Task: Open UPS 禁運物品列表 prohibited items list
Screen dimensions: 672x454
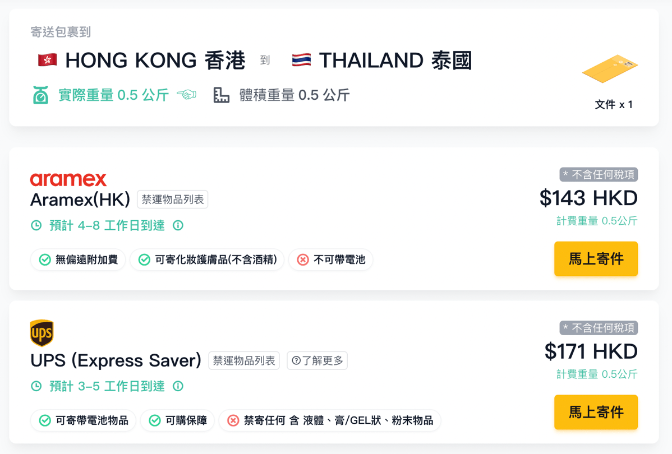Action: click(x=244, y=360)
